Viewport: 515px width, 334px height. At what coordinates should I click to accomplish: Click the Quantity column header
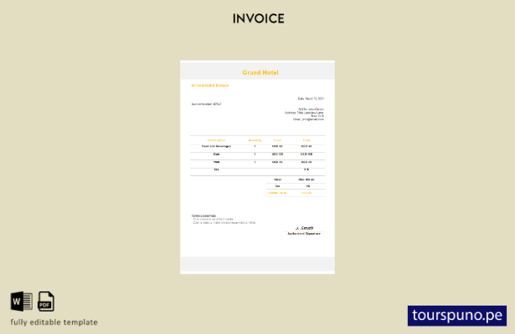(x=255, y=140)
